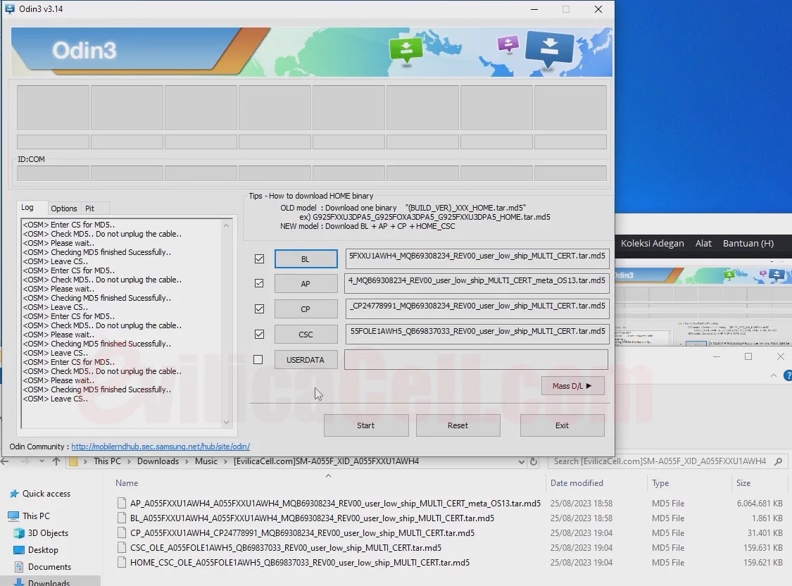
Task: Click the empty USERDATA path field
Action: pos(477,359)
